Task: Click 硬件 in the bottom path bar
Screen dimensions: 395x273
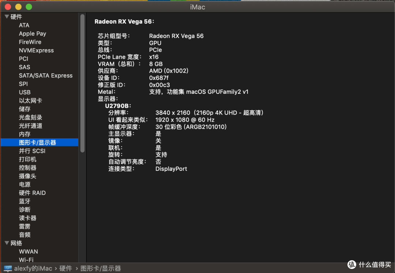Action: click(x=65, y=269)
